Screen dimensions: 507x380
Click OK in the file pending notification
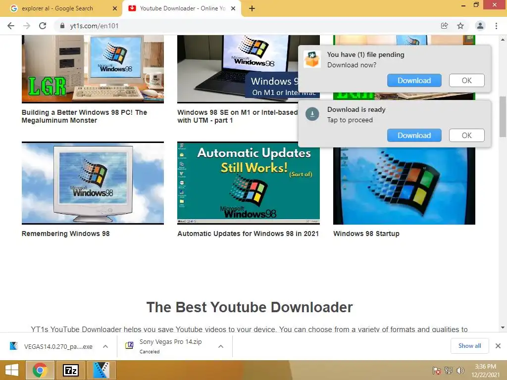coord(466,81)
